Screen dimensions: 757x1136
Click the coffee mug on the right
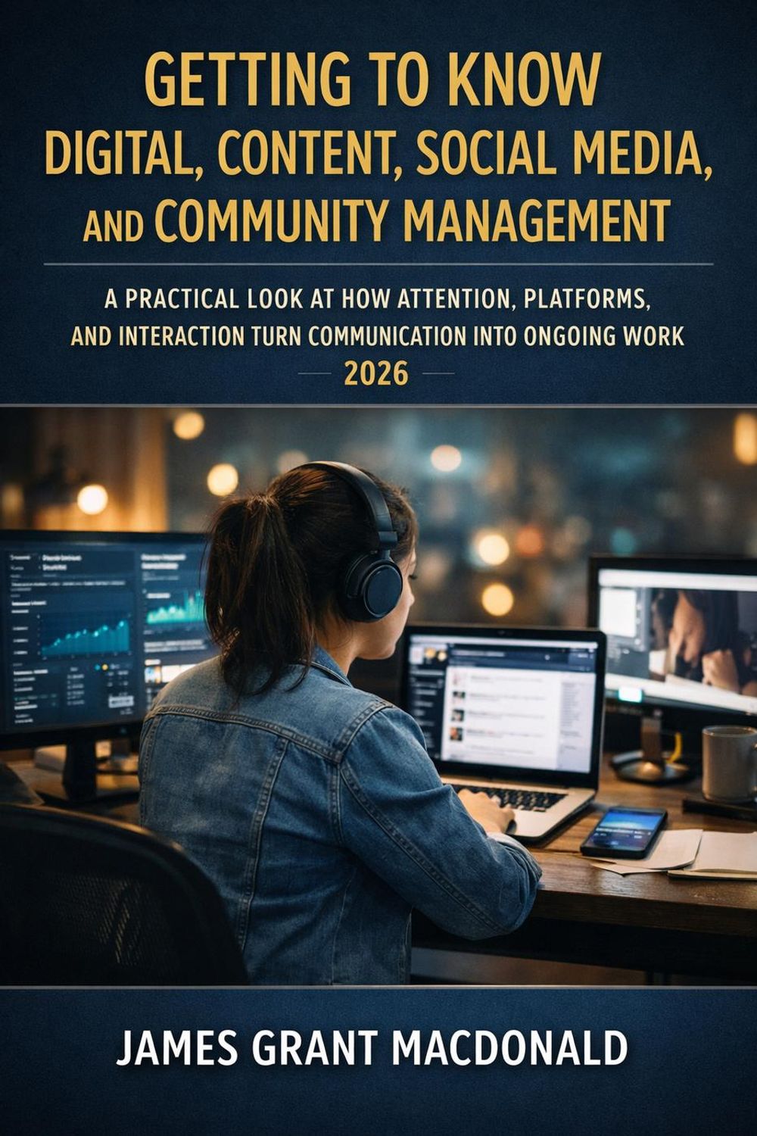coord(729,762)
